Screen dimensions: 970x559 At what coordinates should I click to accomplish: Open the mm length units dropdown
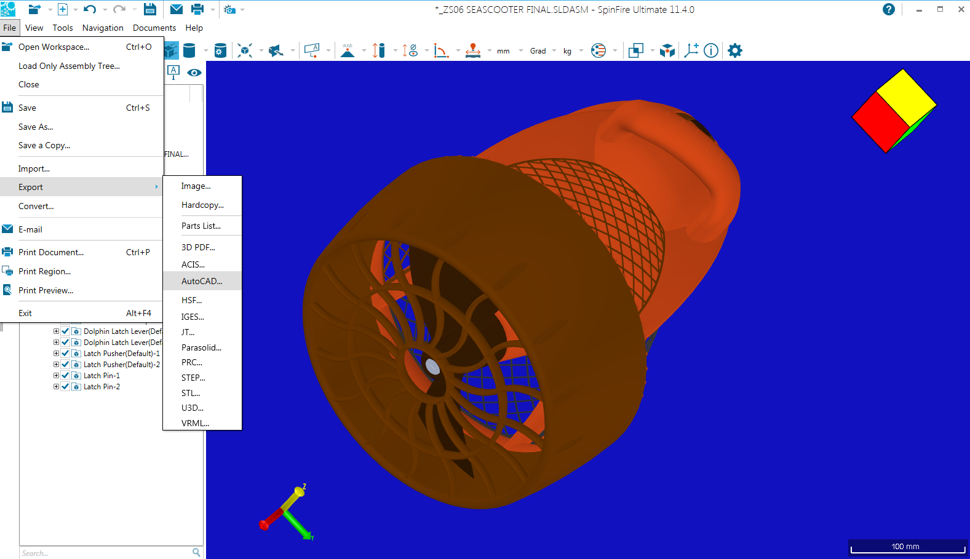[510, 51]
